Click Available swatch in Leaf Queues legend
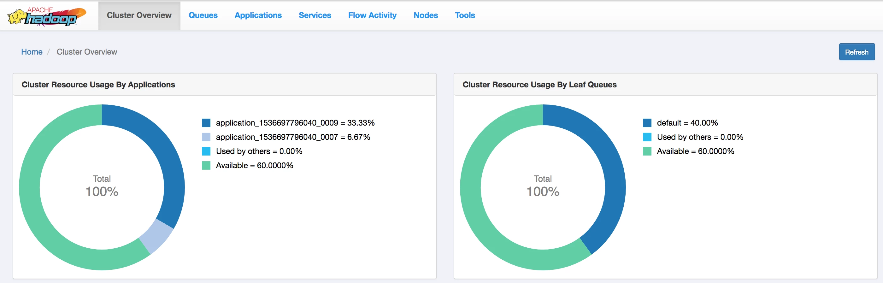The width and height of the screenshot is (883, 283). [x=647, y=151]
